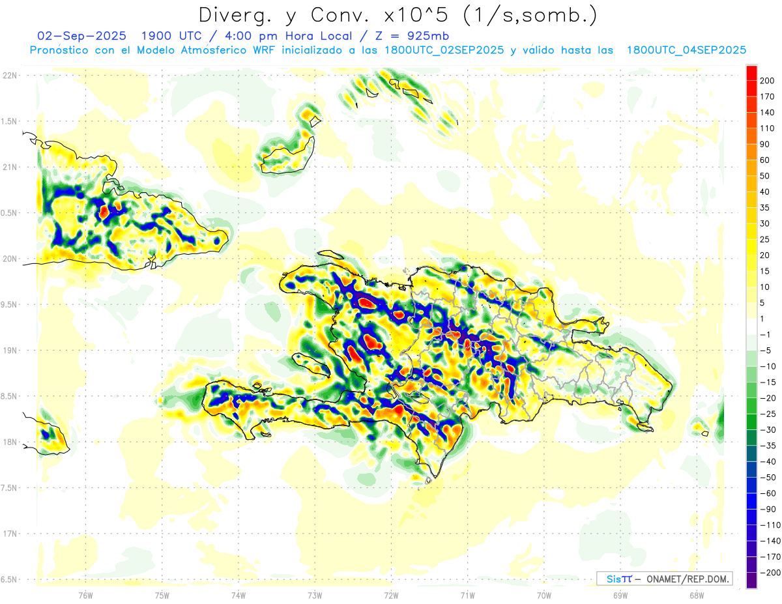Click the positive colorbar value '35'

(x=764, y=208)
